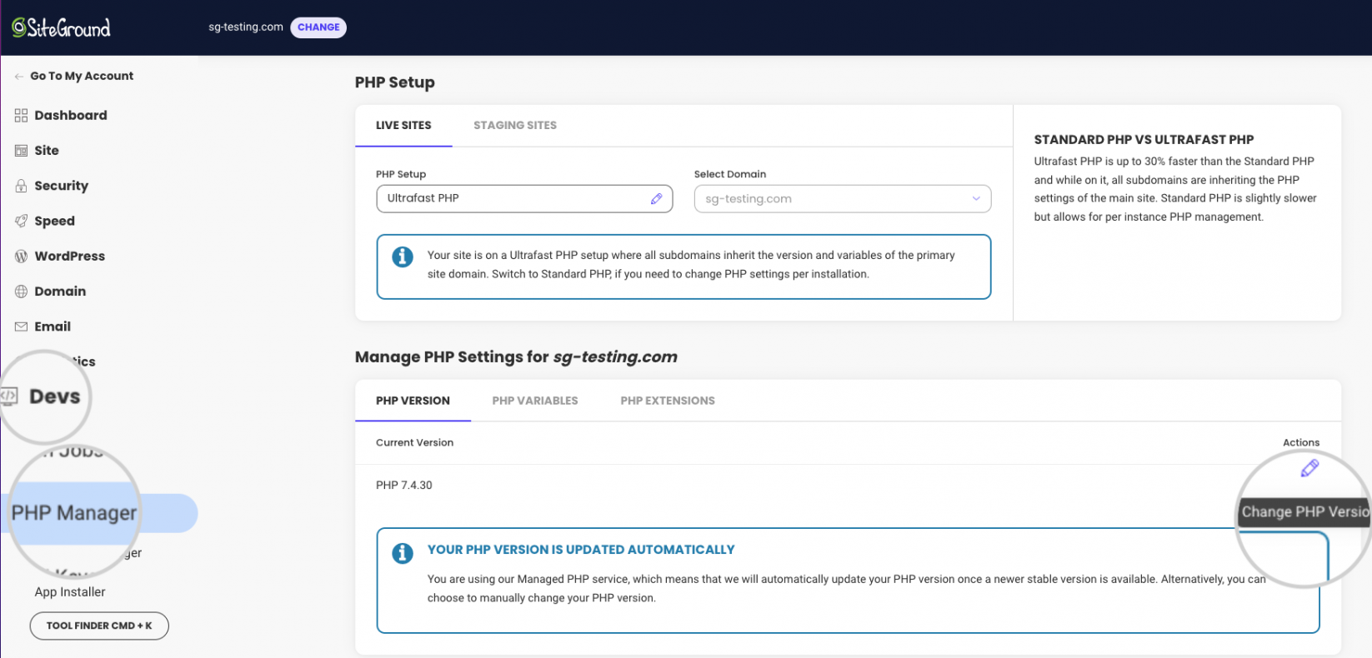Open the Dashboard sidebar item
The height and width of the screenshot is (658, 1372).
(x=71, y=115)
